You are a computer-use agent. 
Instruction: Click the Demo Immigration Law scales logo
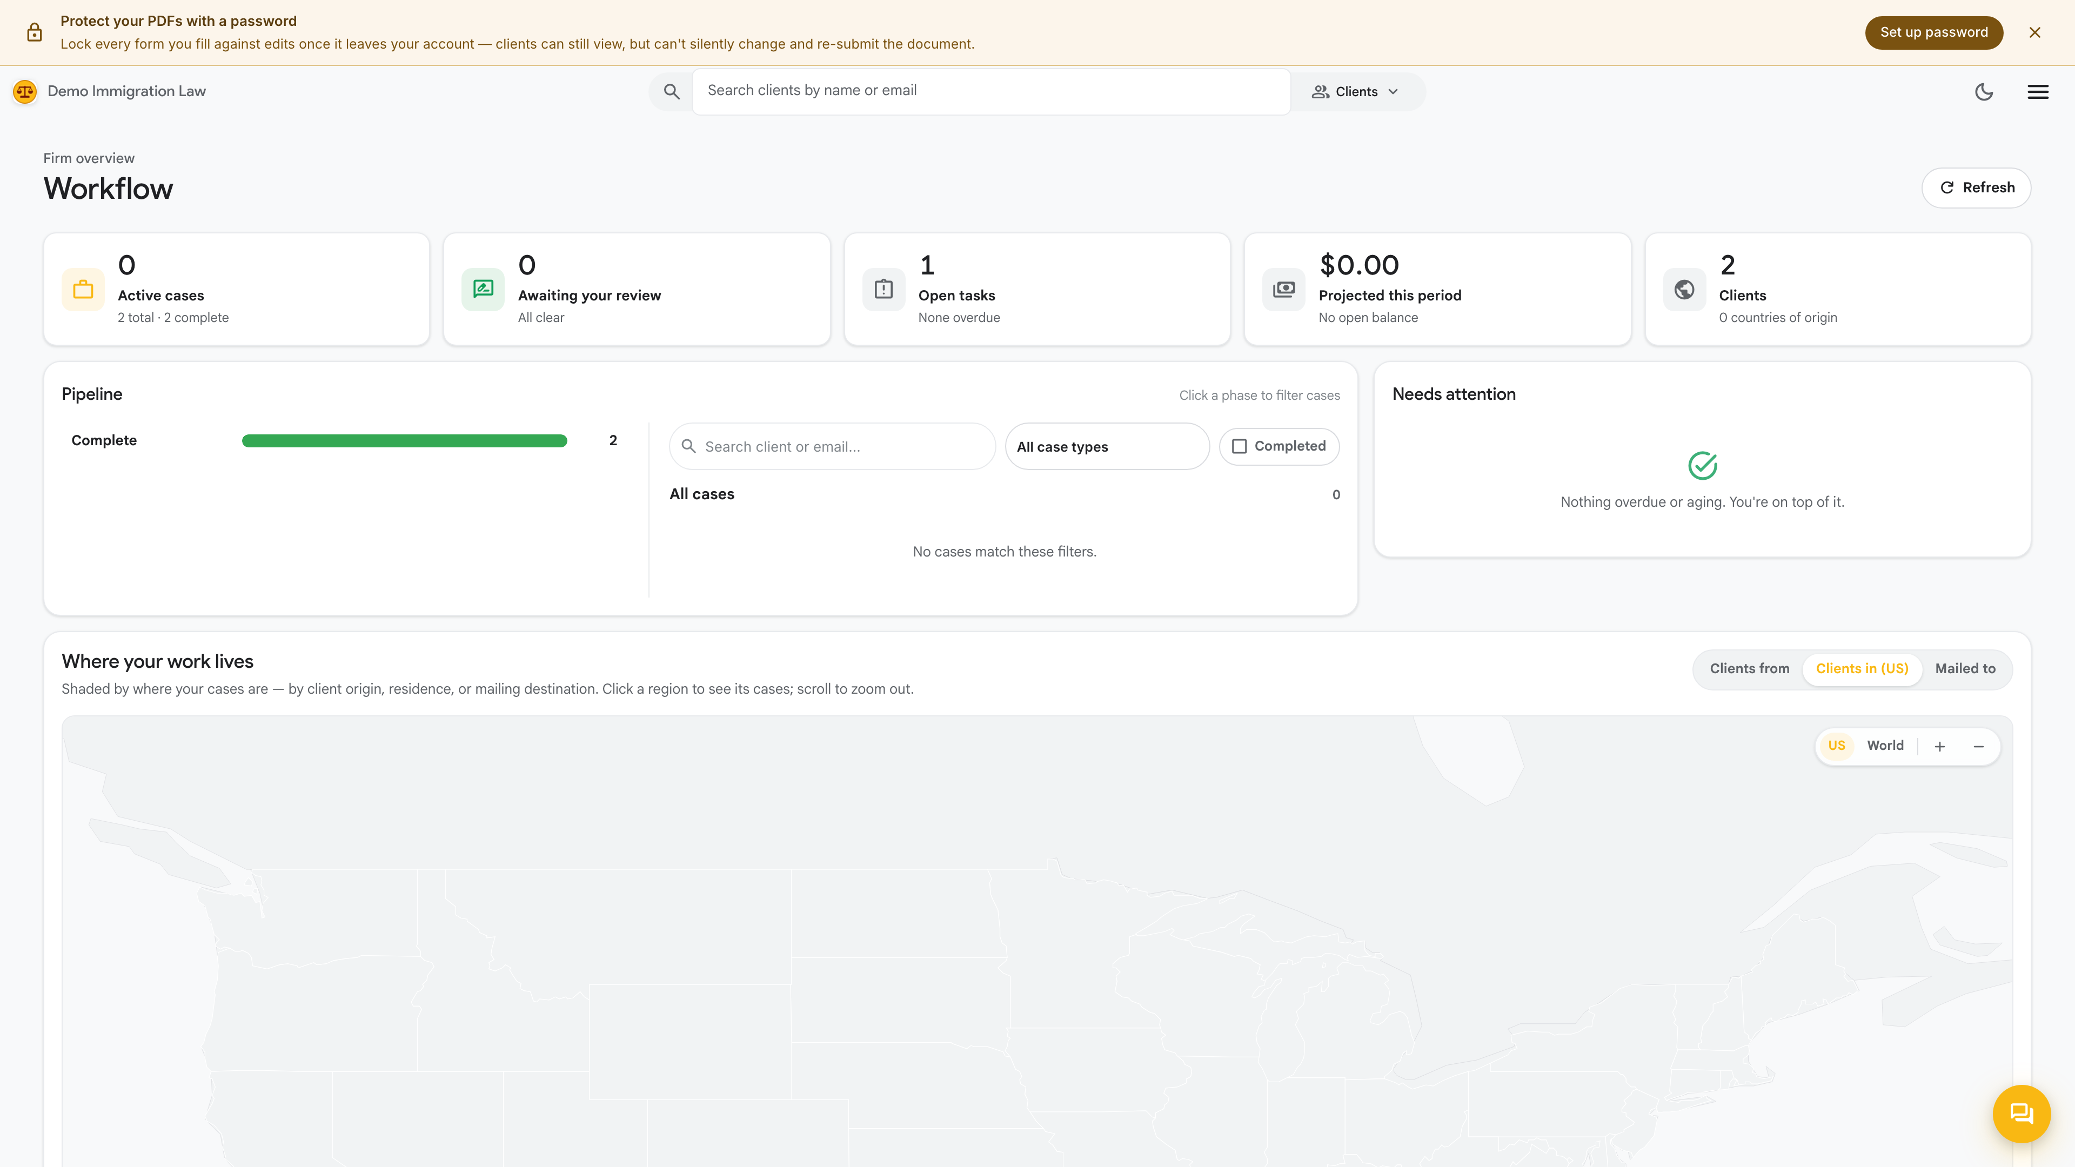[x=25, y=91]
